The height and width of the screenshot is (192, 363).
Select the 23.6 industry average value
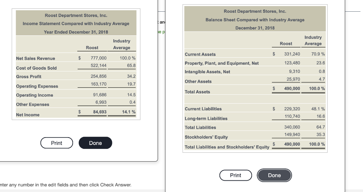coord(320,63)
